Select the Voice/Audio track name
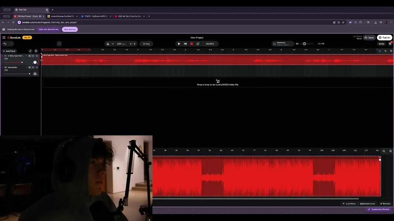 pos(12,67)
